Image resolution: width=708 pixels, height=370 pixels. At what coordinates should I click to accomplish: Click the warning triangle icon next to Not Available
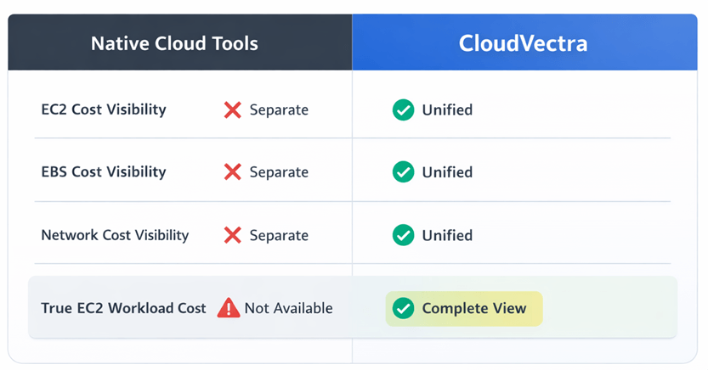(229, 308)
